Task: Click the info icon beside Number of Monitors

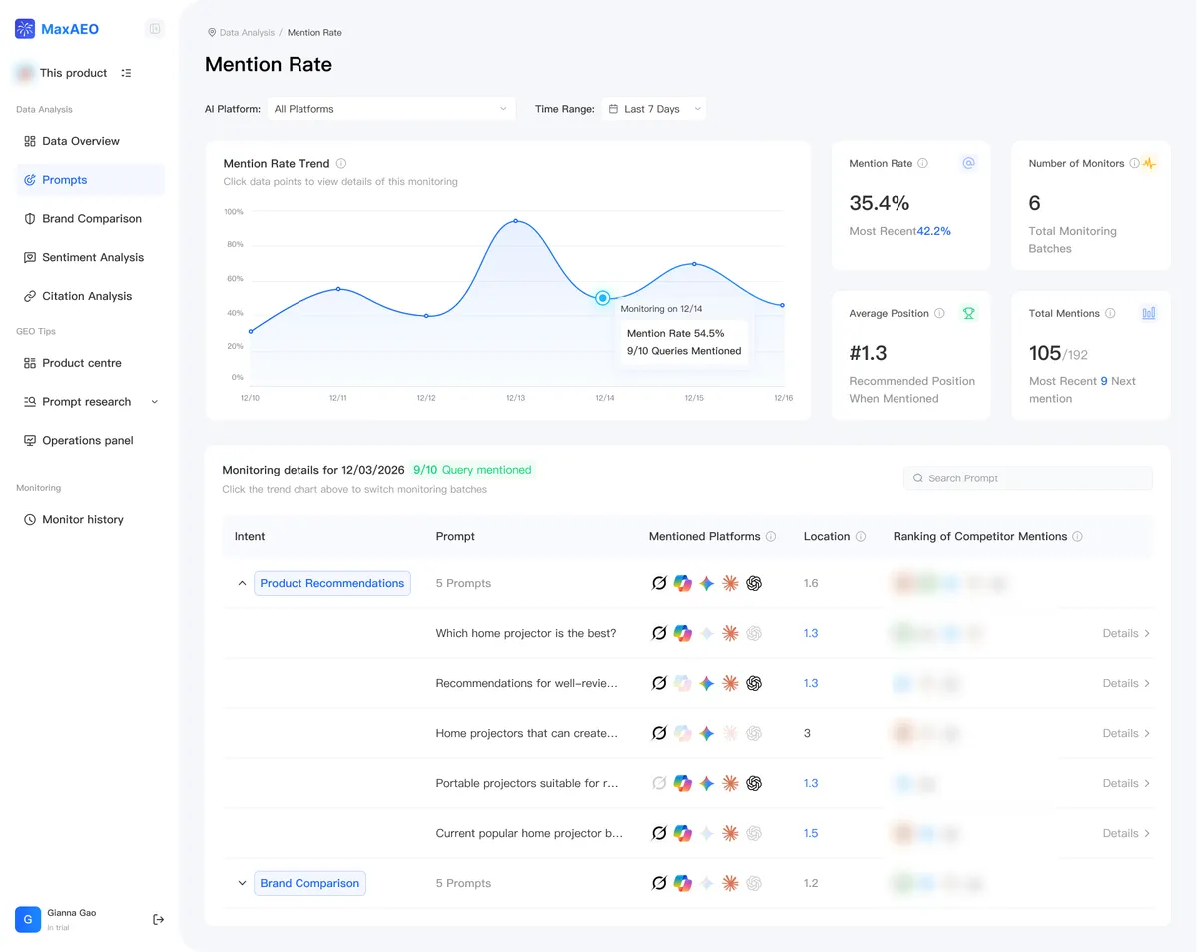Action: 1134,163
